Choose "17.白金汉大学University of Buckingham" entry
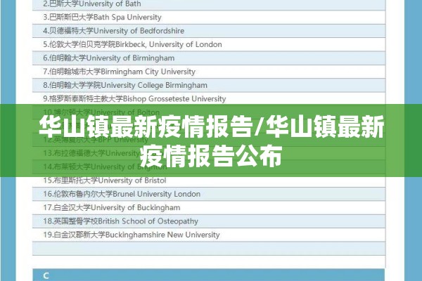The width and height of the screenshot is (422, 281). click(x=209, y=208)
